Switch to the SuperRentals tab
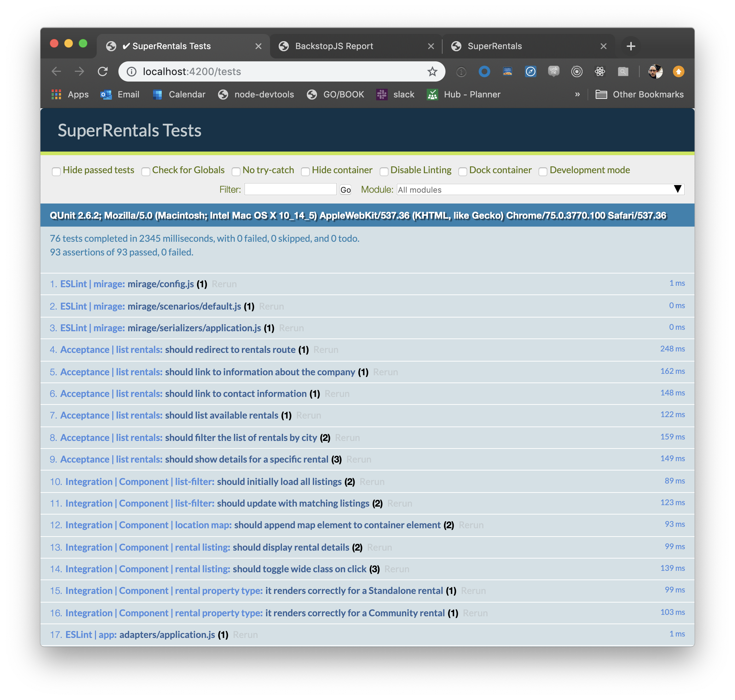Image resolution: width=735 pixels, height=700 pixels. pyautogui.click(x=494, y=46)
